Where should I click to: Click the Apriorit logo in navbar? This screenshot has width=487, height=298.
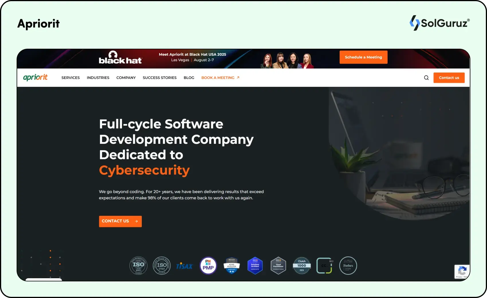35,77
